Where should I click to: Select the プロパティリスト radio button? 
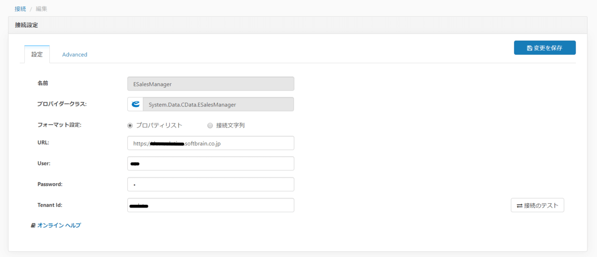(130, 126)
